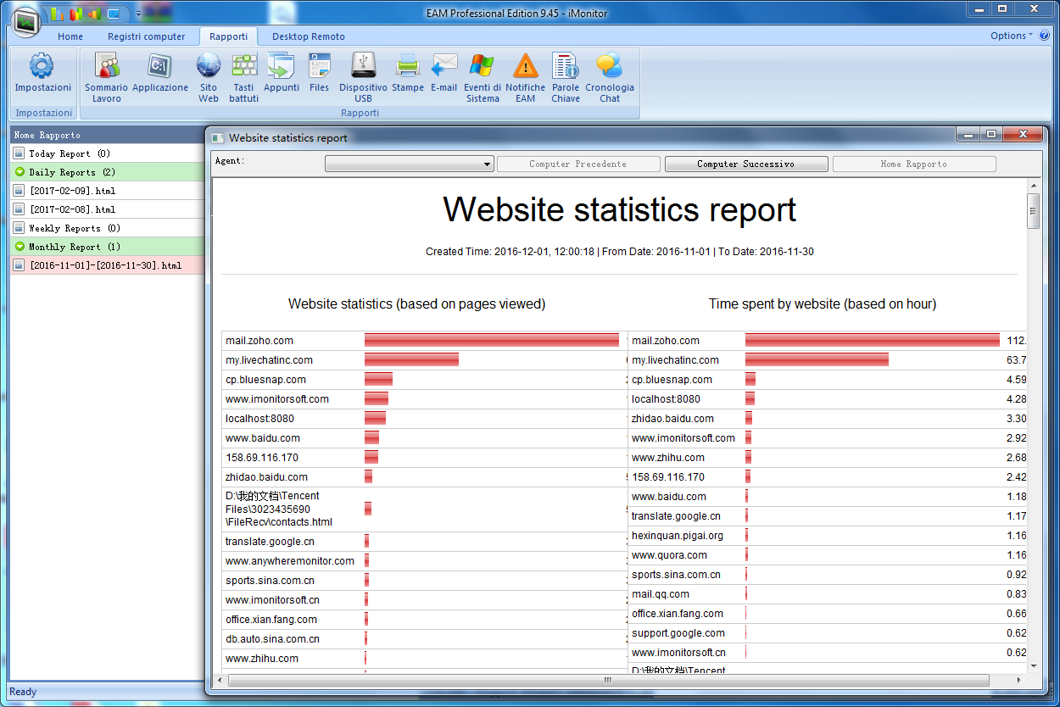Click the Computer Successivo button
Screen dimensions: 1060x707
[745, 164]
